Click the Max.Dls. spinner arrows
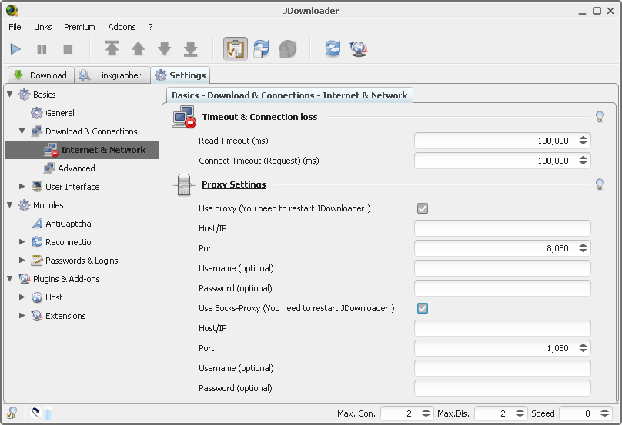622x425 pixels. 520,413
